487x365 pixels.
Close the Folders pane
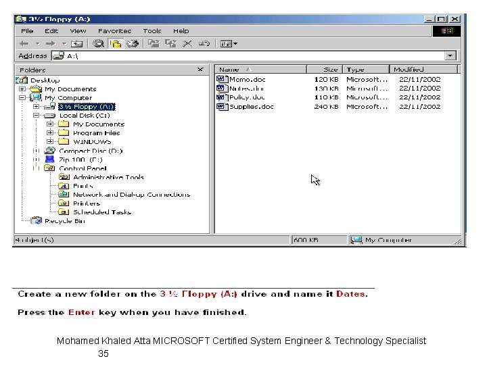200,70
